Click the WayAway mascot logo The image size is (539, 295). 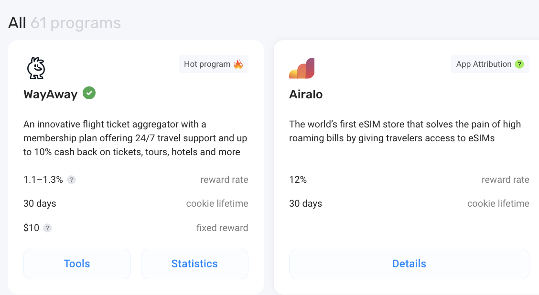point(36,68)
